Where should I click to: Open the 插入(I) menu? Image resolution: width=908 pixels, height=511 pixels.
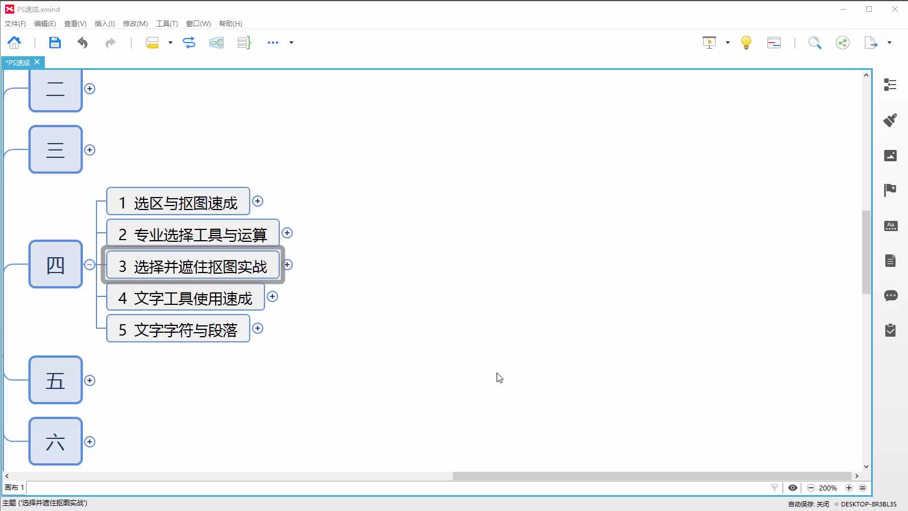coord(104,24)
